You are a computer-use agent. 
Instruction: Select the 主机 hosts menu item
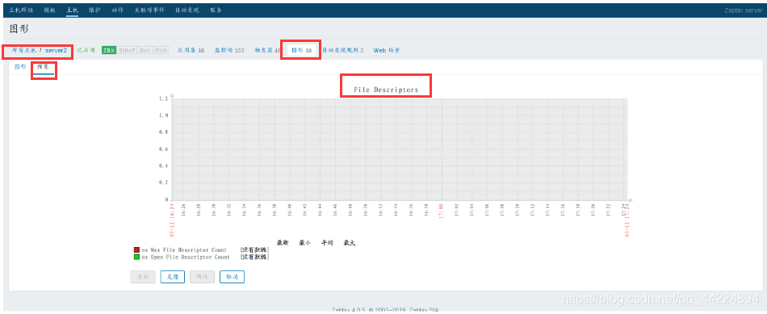point(73,10)
